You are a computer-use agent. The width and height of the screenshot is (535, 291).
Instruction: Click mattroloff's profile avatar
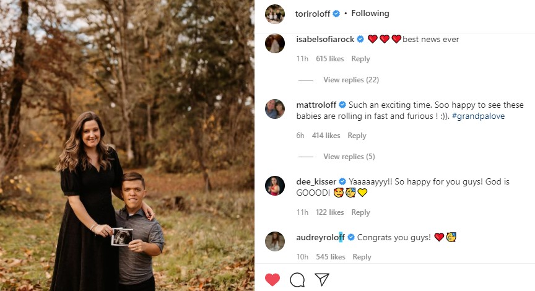(275, 109)
